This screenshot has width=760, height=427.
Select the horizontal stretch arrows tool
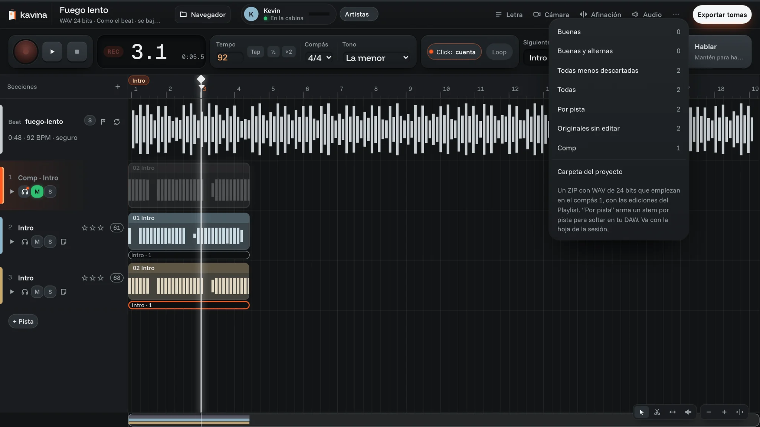[x=672, y=412]
